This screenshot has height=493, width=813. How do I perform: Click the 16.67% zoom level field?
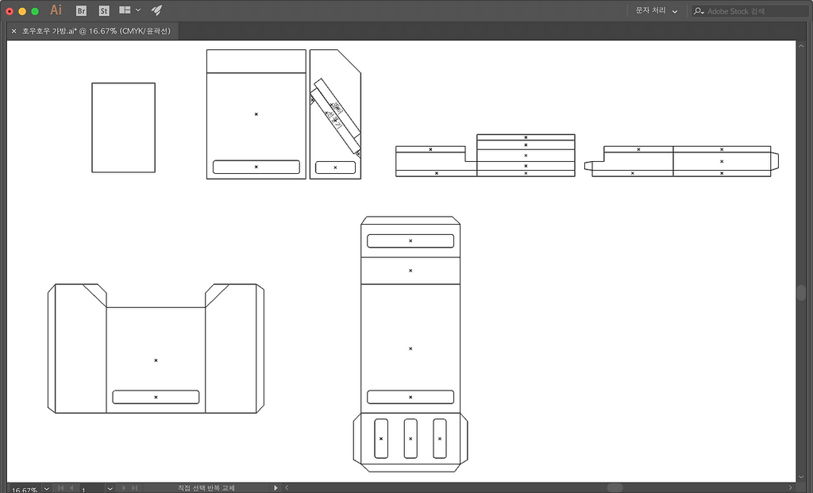[24, 489]
